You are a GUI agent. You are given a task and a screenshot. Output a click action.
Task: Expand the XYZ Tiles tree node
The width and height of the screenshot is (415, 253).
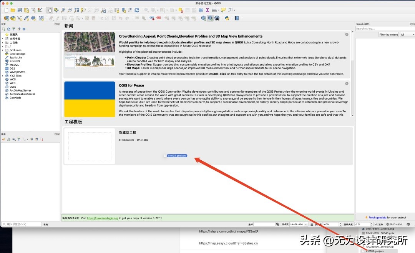pos(3,76)
